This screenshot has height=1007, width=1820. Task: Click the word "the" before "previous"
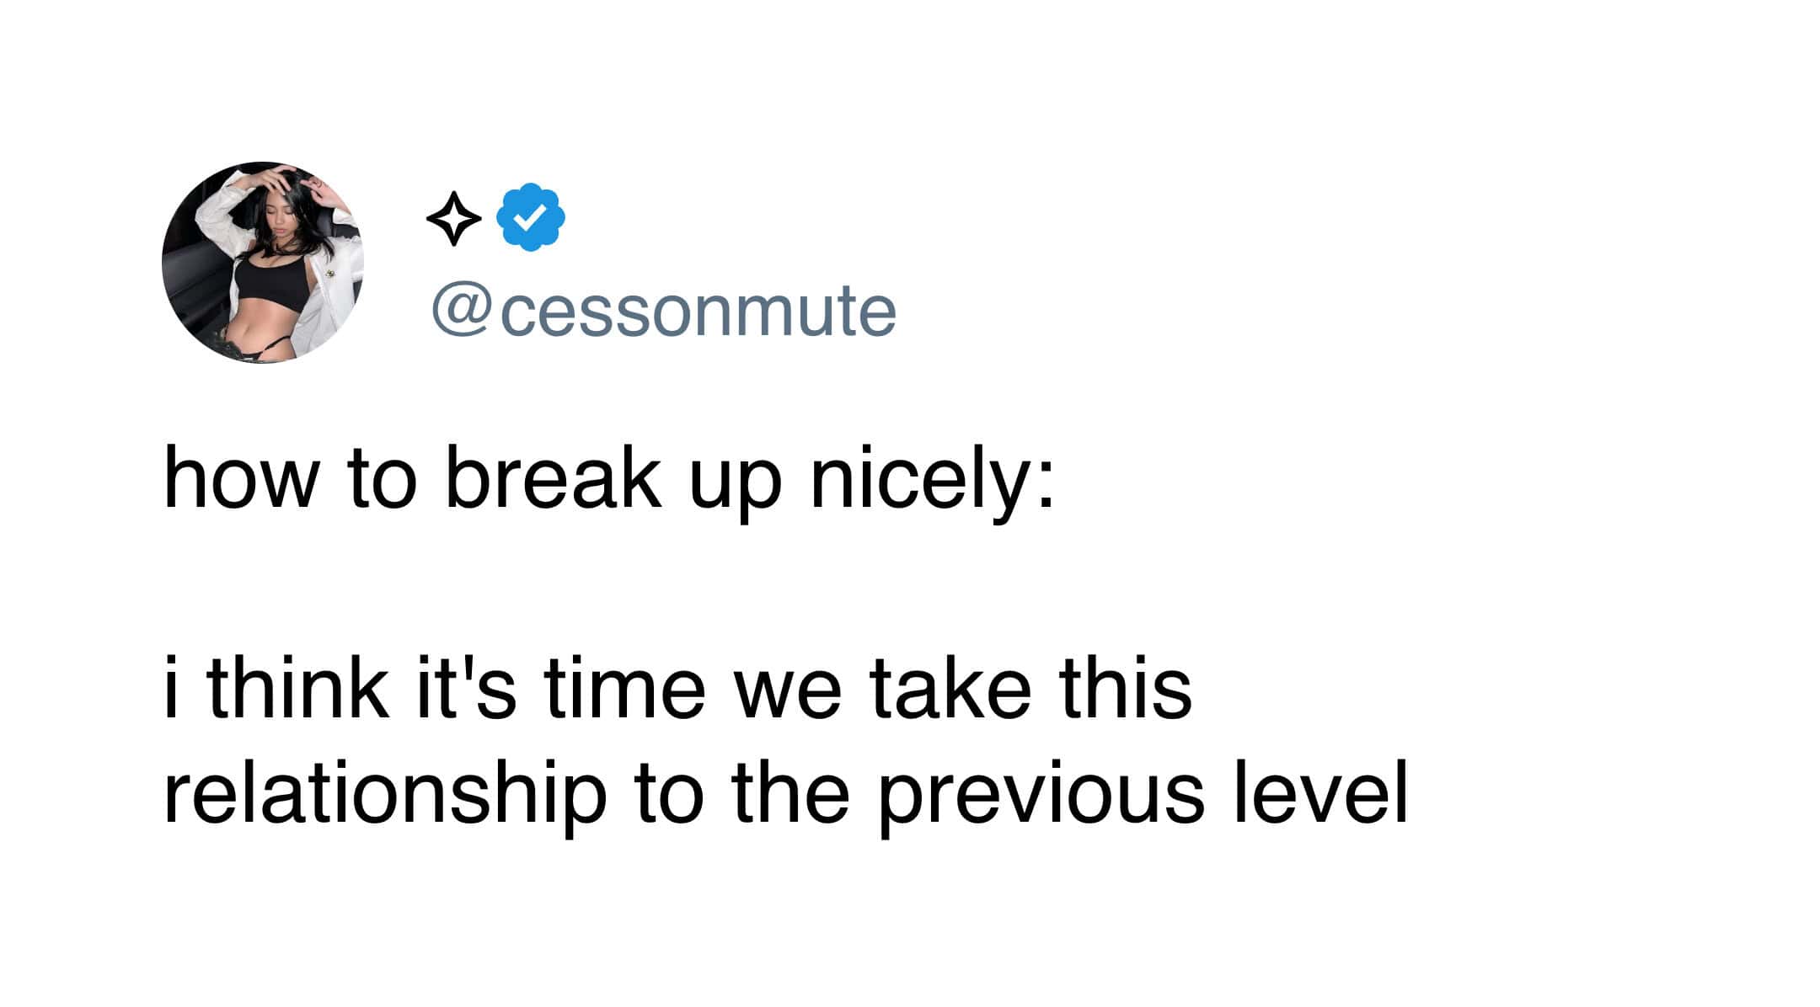[x=790, y=793]
